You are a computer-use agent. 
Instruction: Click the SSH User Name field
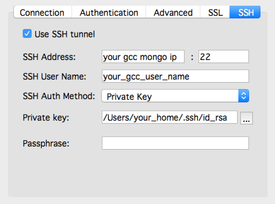point(175,76)
